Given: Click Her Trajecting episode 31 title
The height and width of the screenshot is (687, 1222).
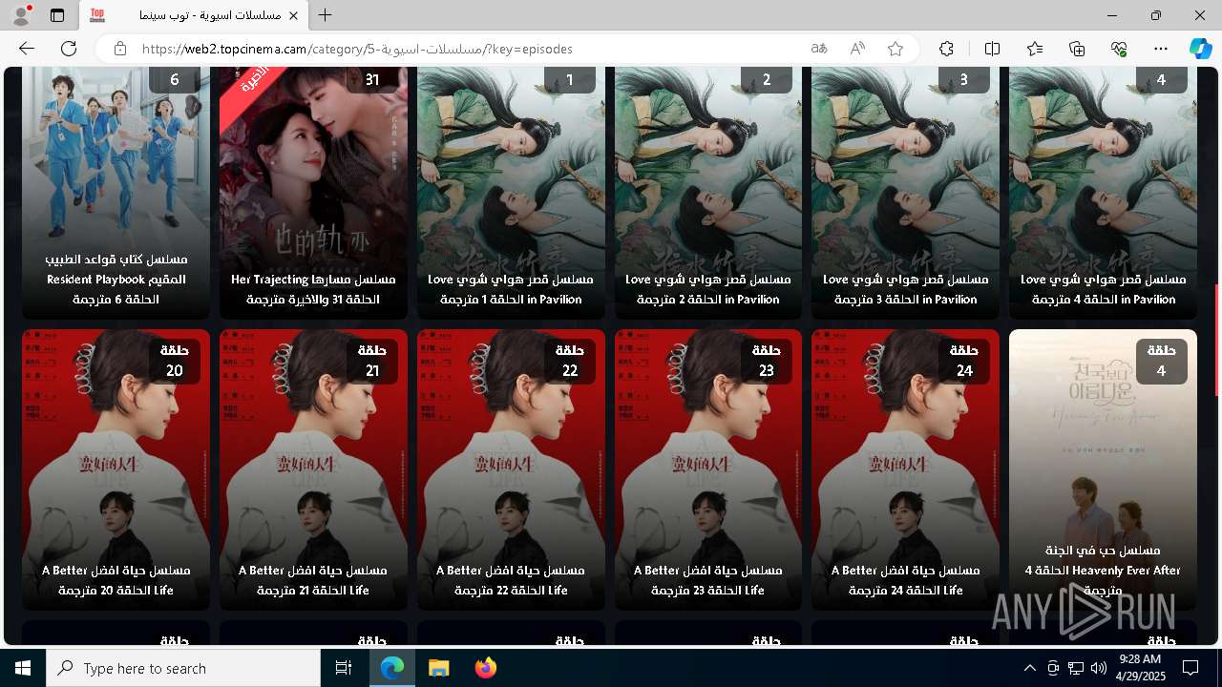Looking at the screenshot, I should 313,289.
